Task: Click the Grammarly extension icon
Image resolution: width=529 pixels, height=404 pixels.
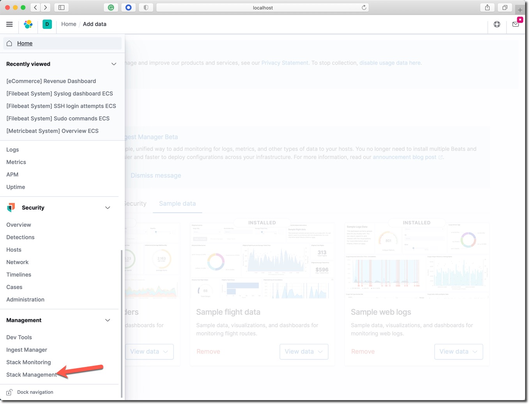Action: (x=111, y=7)
